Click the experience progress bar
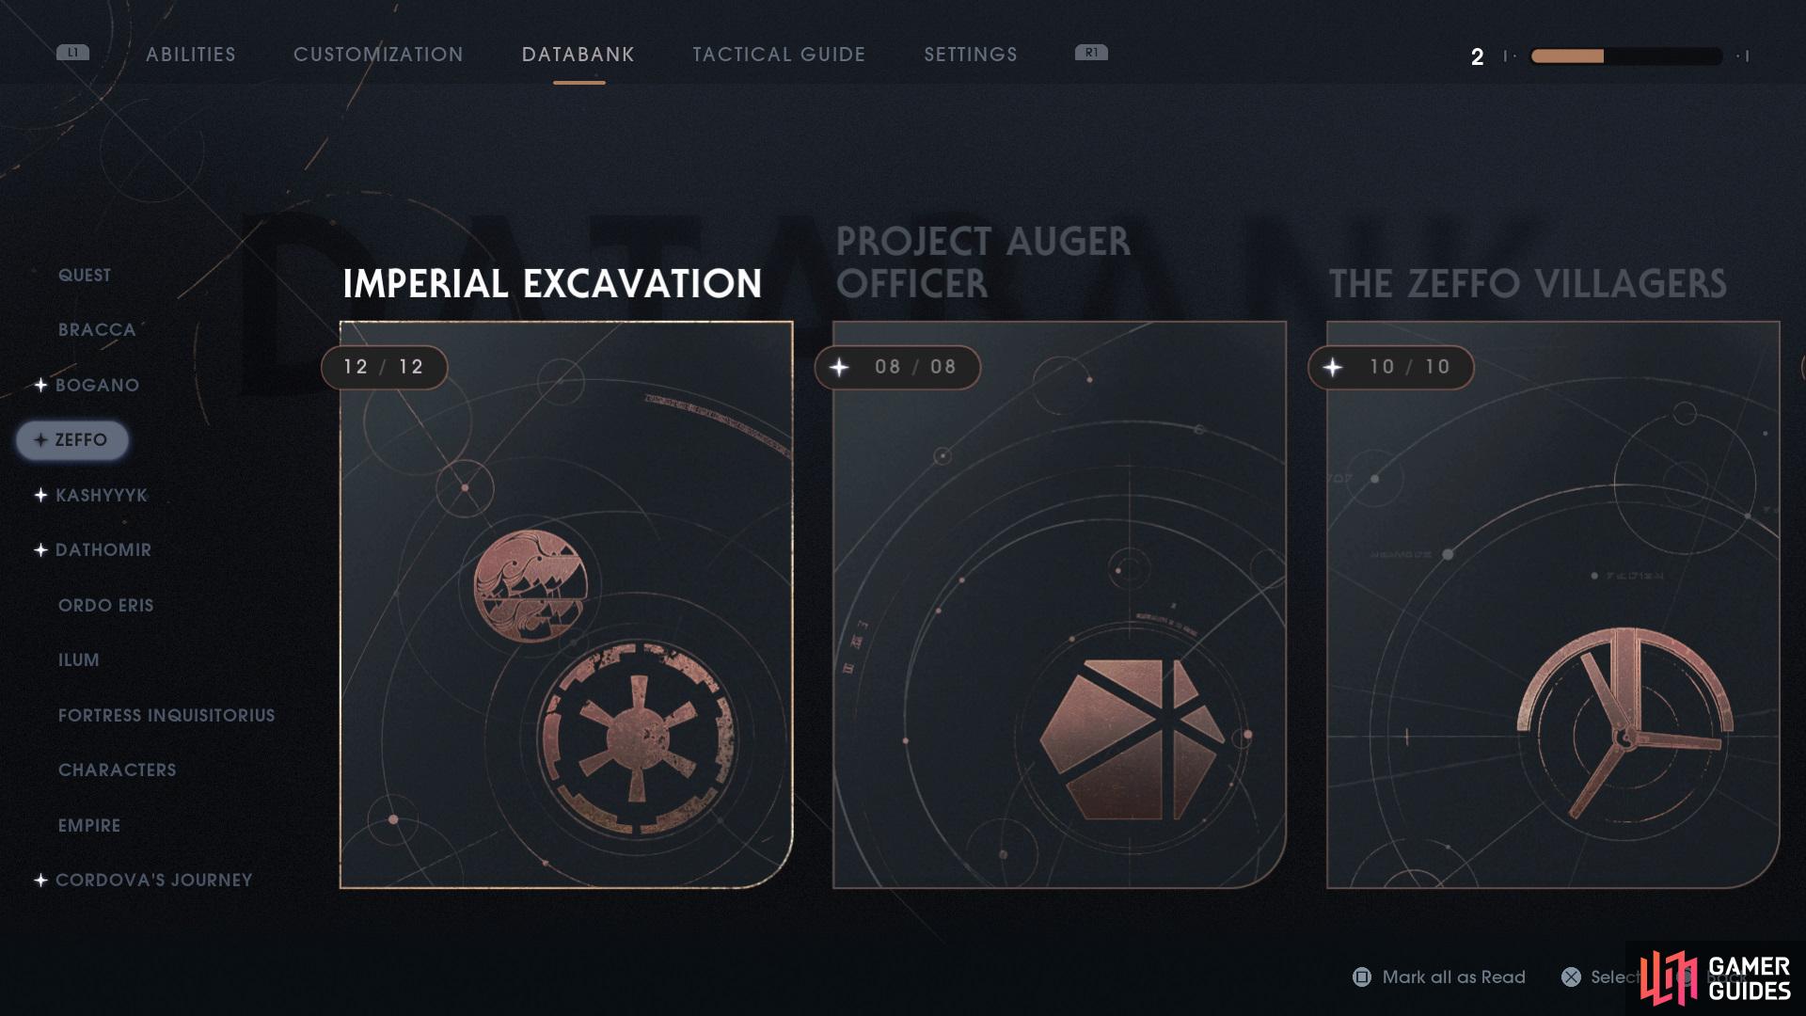Image resolution: width=1806 pixels, height=1016 pixels. coord(1625,56)
